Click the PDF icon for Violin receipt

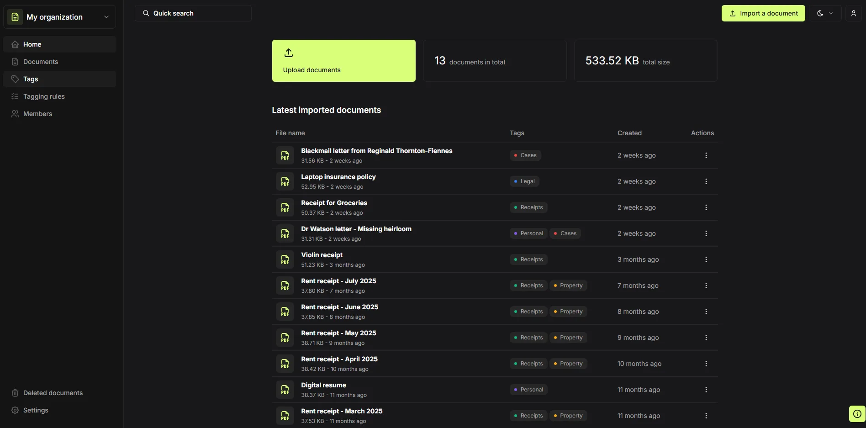pyautogui.click(x=285, y=259)
